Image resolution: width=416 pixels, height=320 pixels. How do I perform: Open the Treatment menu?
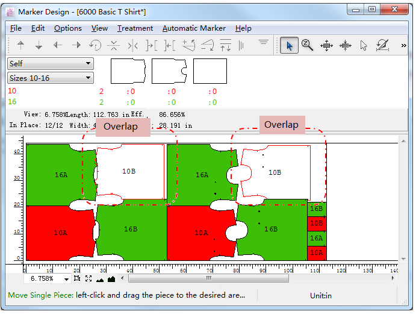point(135,28)
